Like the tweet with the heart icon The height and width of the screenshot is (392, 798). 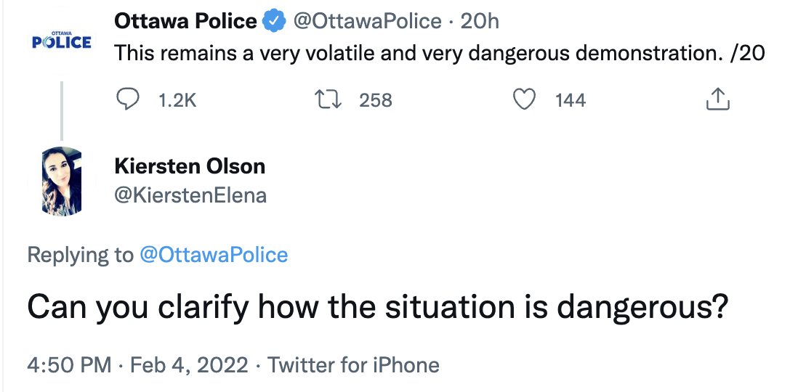click(x=524, y=99)
